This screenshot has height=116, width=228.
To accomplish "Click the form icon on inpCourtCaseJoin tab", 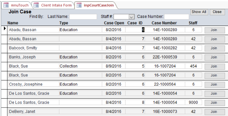I will [x=79, y=5].
